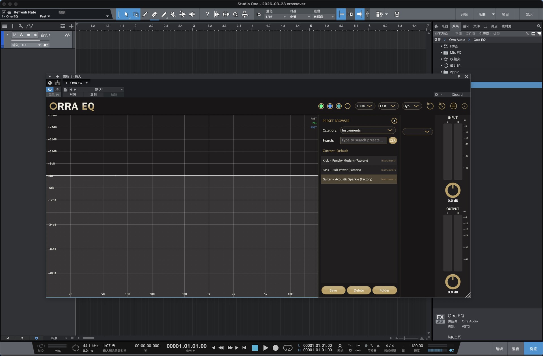Open the track options wrench icon
This screenshot has width=543, height=356.
[x=21, y=26]
